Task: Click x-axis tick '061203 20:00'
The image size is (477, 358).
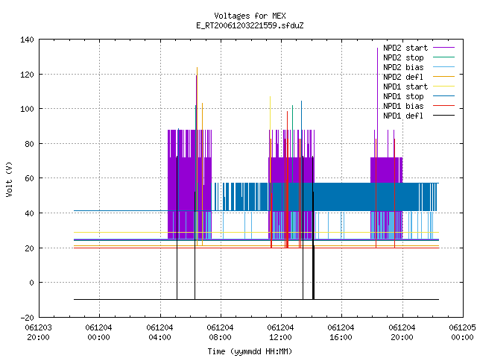Action: (x=38, y=333)
